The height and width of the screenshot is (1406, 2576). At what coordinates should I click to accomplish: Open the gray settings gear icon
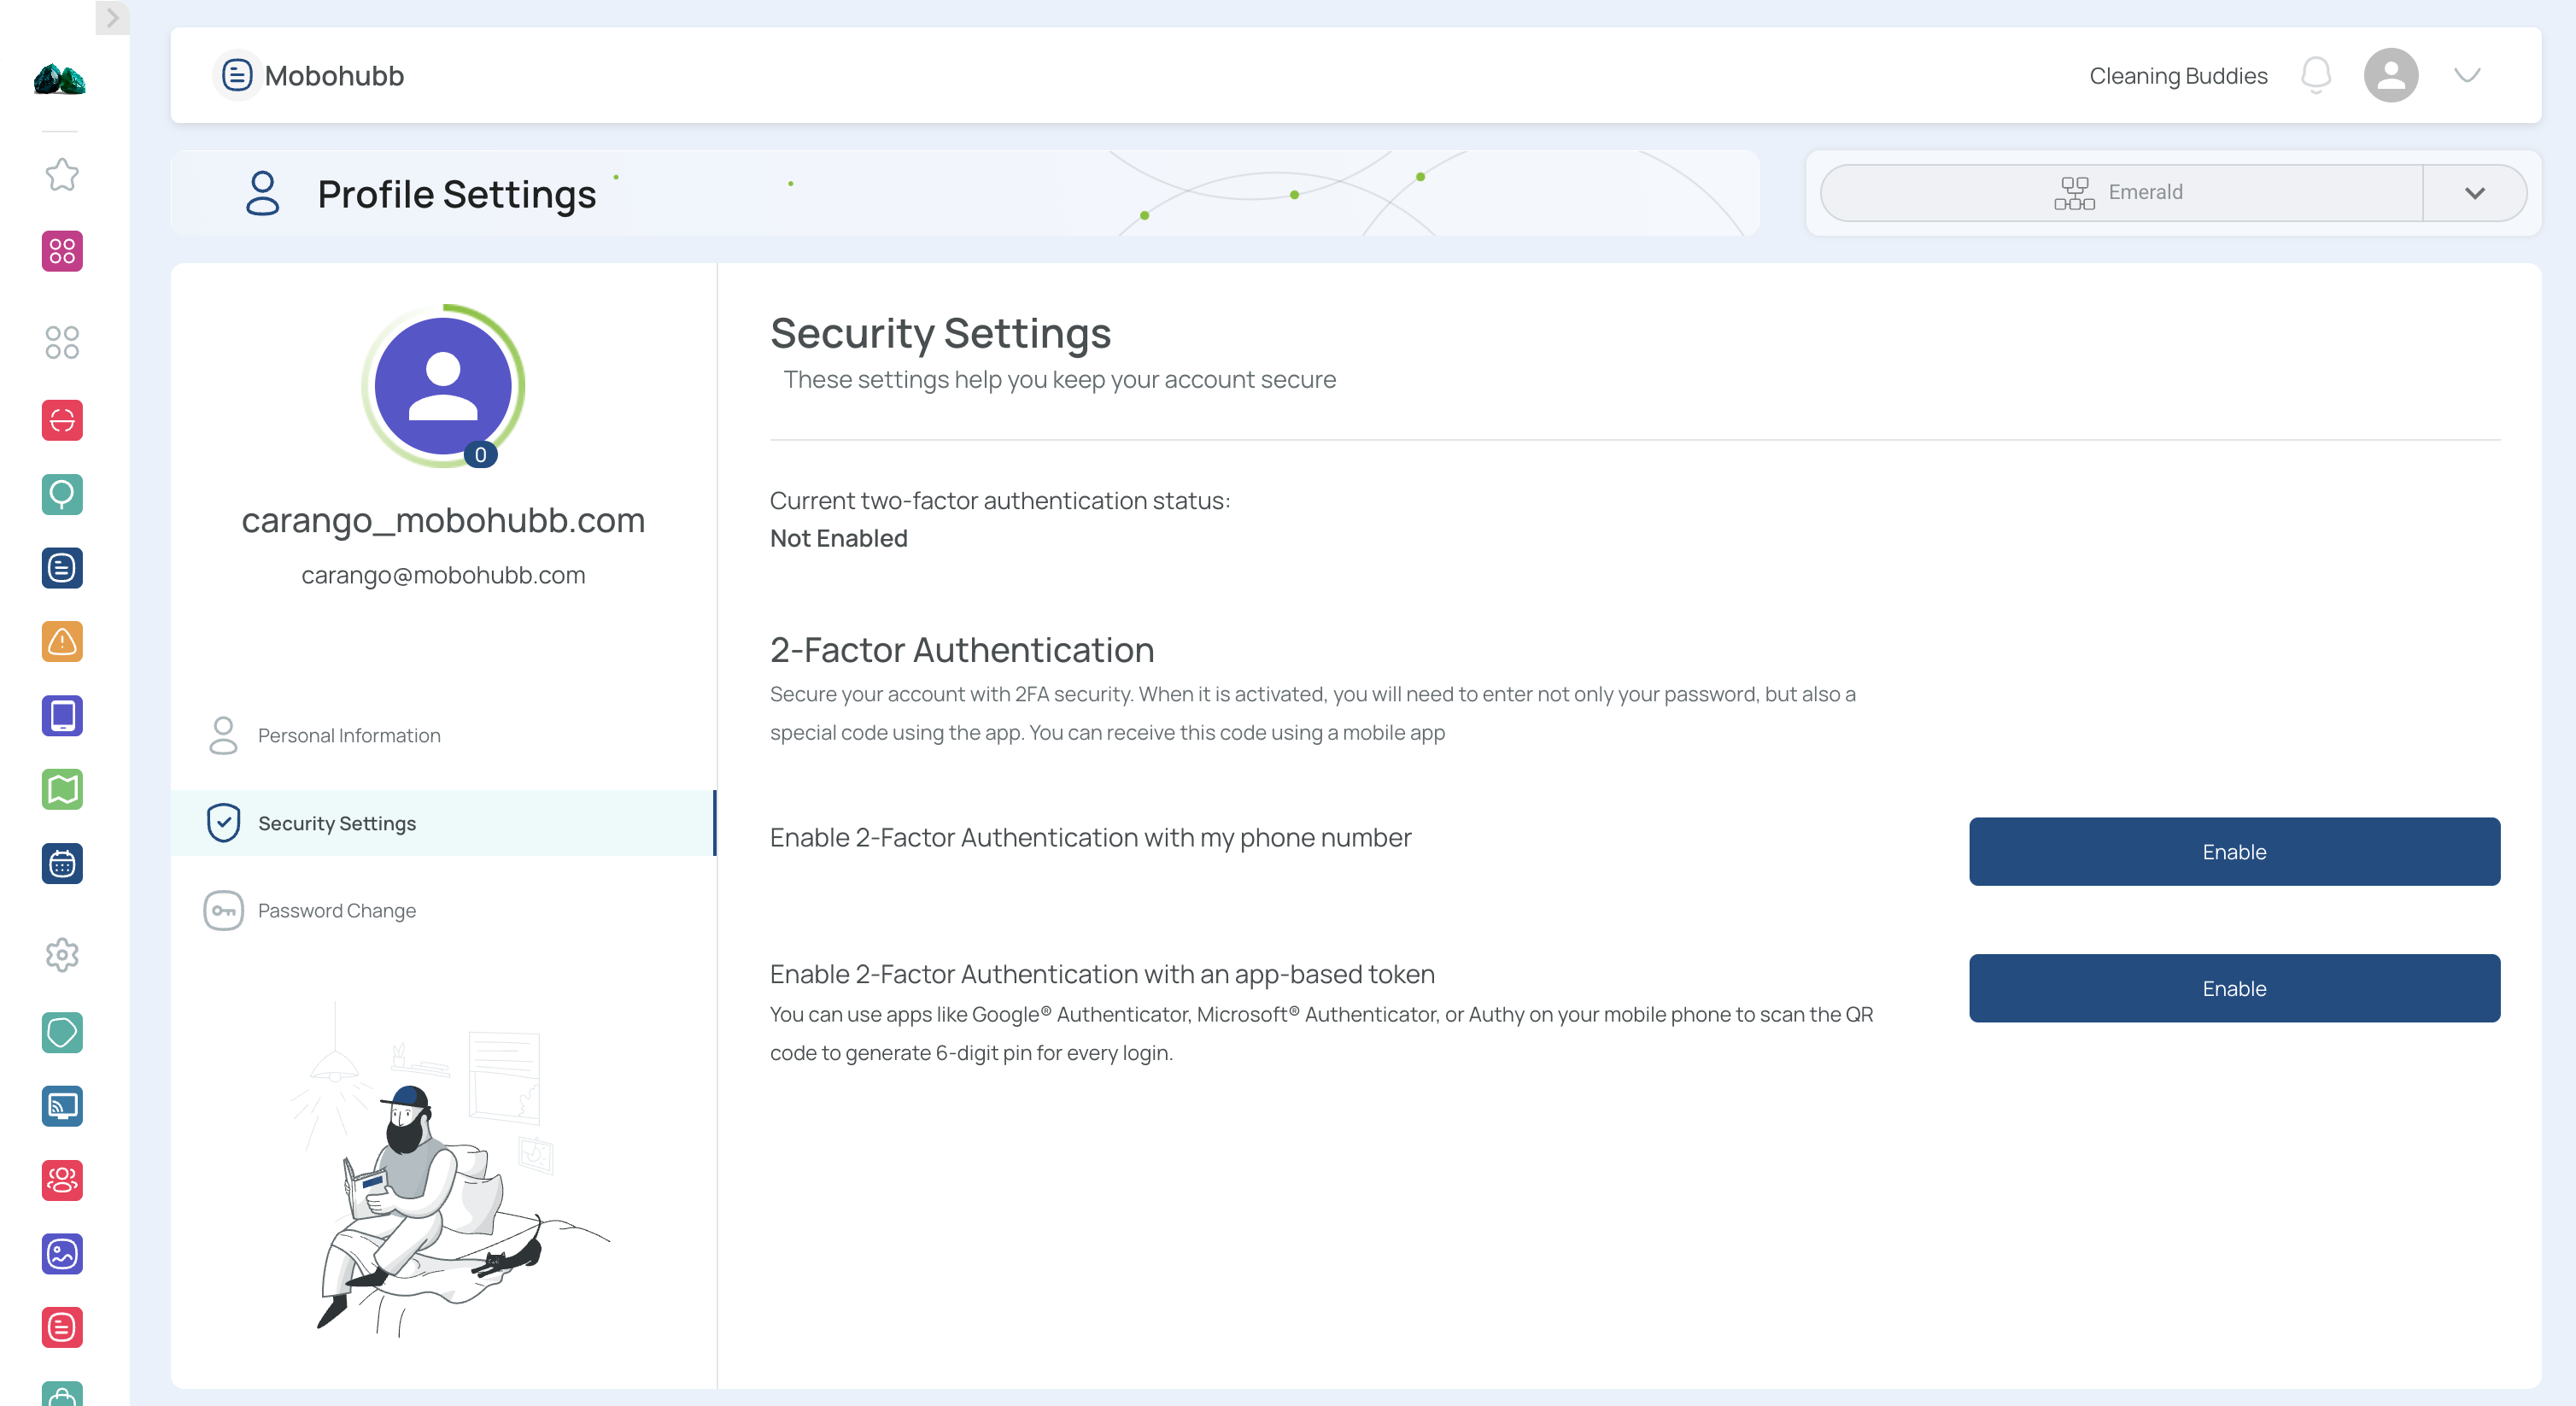click(62, 955)
